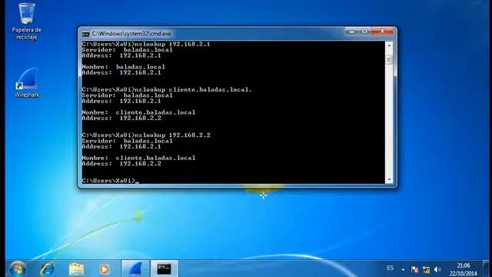492x277 pixels.
Task: Select the Wireshark desktop shortcut
Action: point(27,82)
